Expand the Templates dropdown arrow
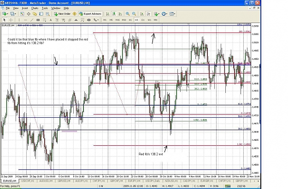Image resolution: width=288 pixels, height=189 pixels. tap(175, 14)
